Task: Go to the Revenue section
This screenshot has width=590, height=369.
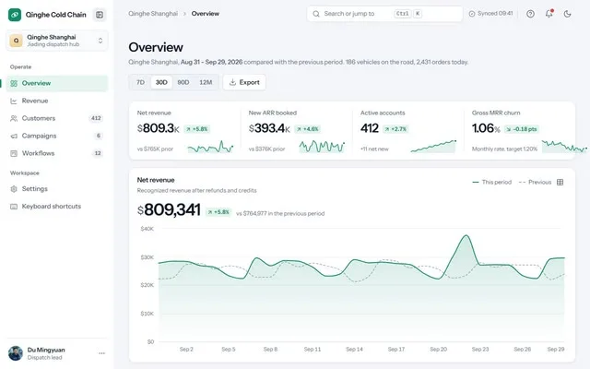Action: click(x=57, y=101)
